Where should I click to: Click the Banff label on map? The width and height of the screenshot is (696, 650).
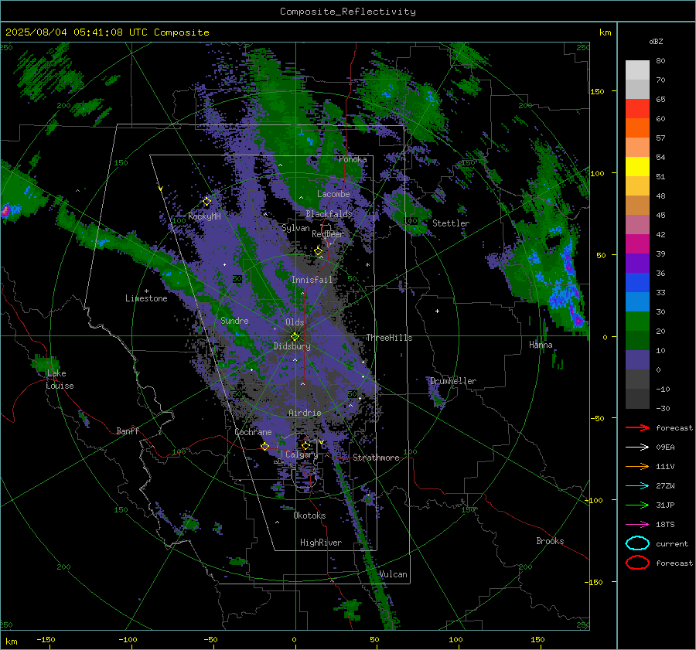pos(128,430)
